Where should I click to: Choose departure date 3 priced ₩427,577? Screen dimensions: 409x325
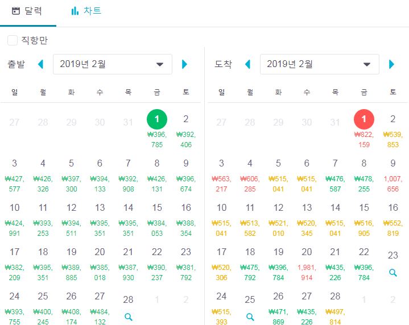click(x=14, y=176)
